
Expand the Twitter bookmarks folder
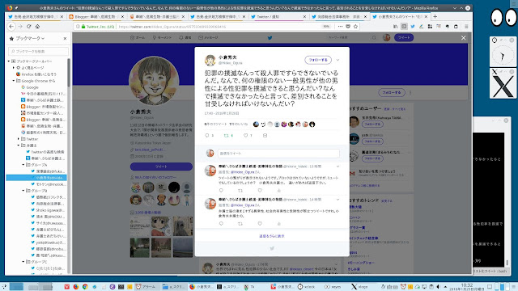tap(19, 139)
